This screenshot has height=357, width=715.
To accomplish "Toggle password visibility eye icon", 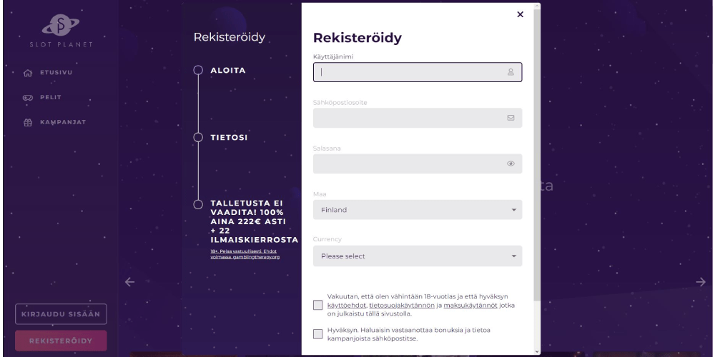I will [x=511, y=164].
